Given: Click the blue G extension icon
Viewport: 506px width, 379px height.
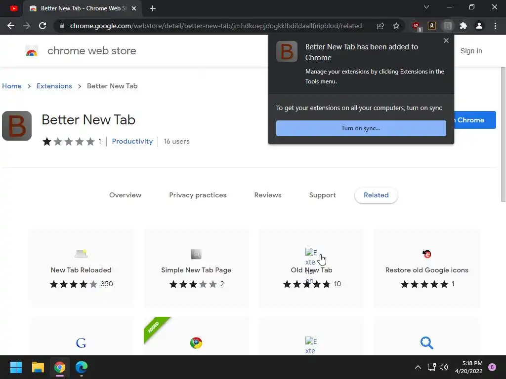Looking at the screenshot, I should [x=81, y=343].
